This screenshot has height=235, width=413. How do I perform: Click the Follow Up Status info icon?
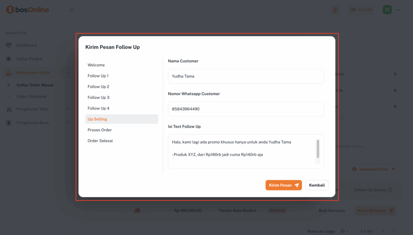coord(390,190)
